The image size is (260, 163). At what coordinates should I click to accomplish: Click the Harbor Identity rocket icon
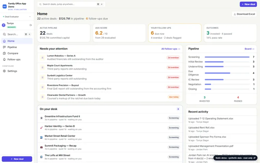point(42,128)
